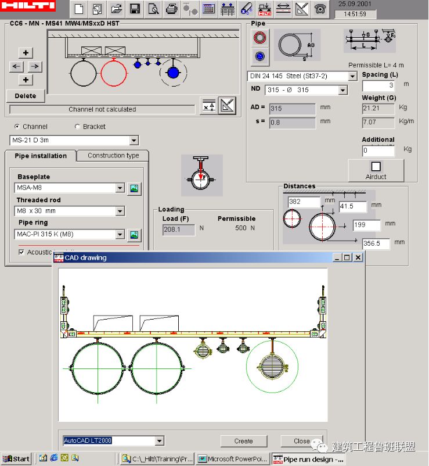Click the New document toolbar icon
429x466 pixels.
pos(79,9)
